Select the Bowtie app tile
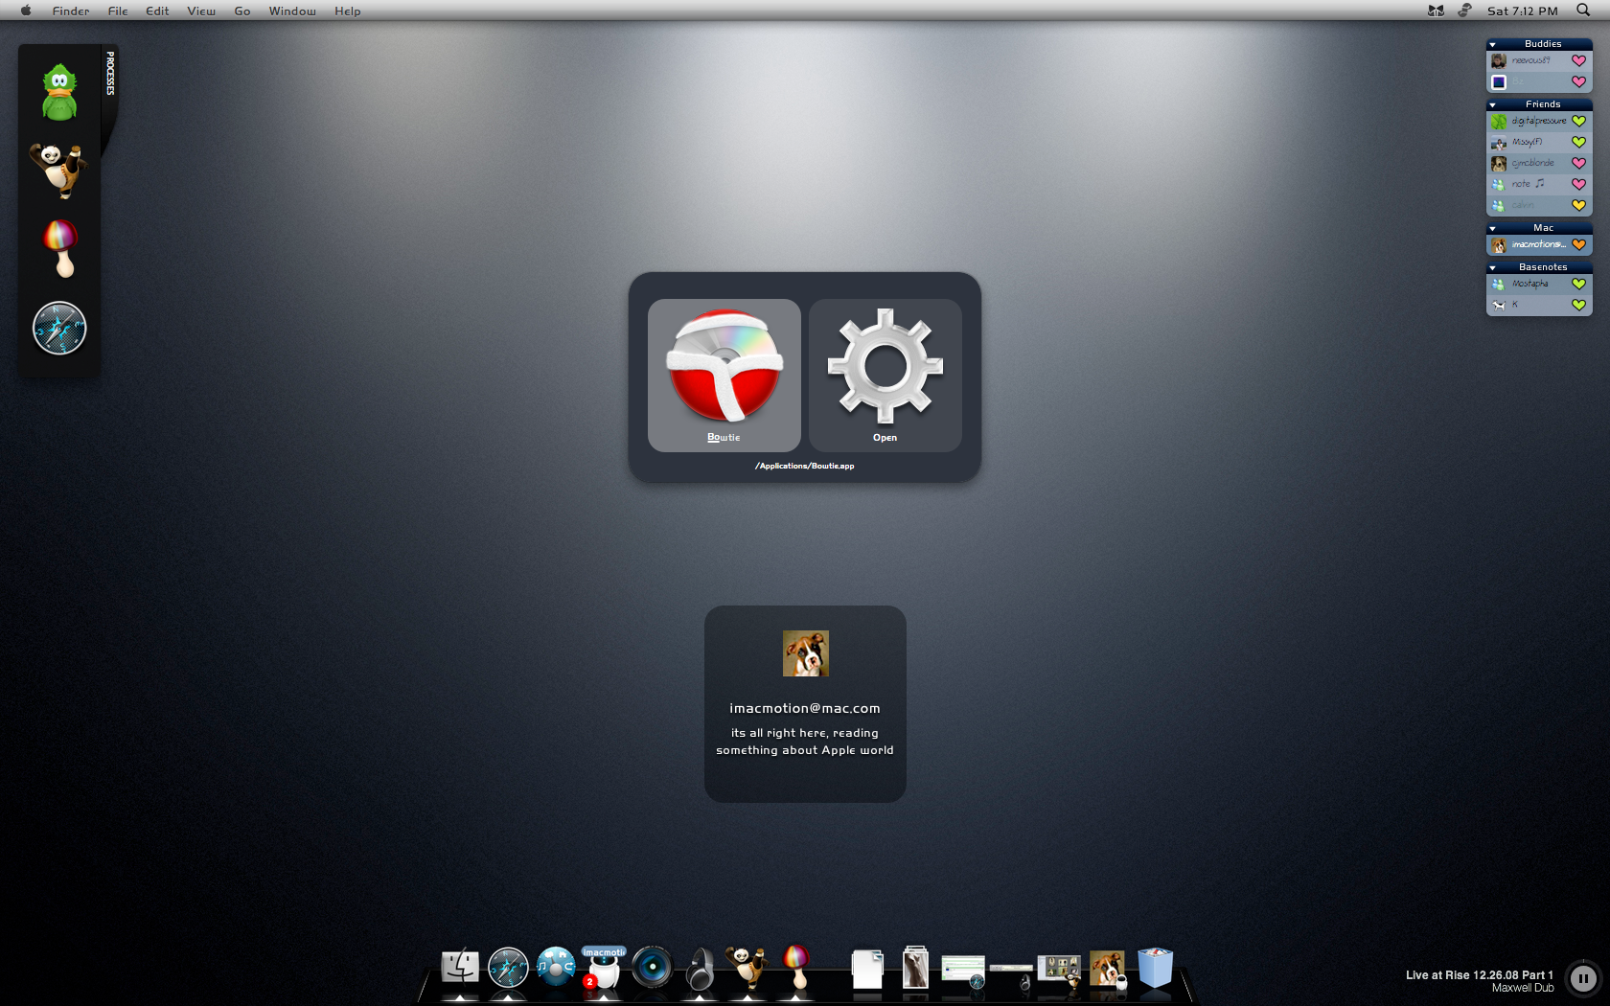This screenshot has width=1610, height=1006. 724,375
